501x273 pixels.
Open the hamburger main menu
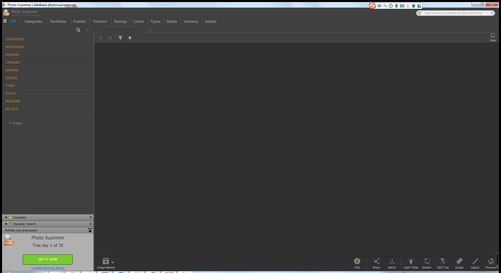tap(5, 21)
